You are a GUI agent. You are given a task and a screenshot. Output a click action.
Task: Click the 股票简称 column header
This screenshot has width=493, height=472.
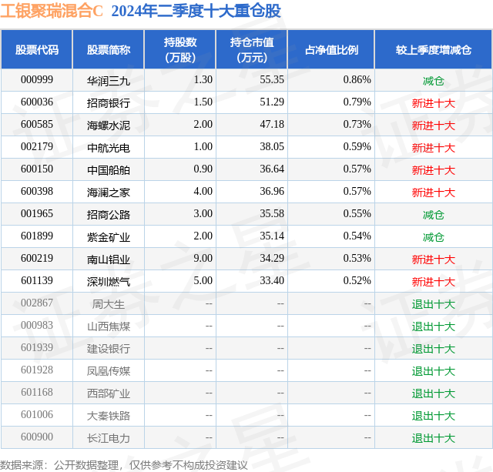pyautogui.click(x=109, y=49)
